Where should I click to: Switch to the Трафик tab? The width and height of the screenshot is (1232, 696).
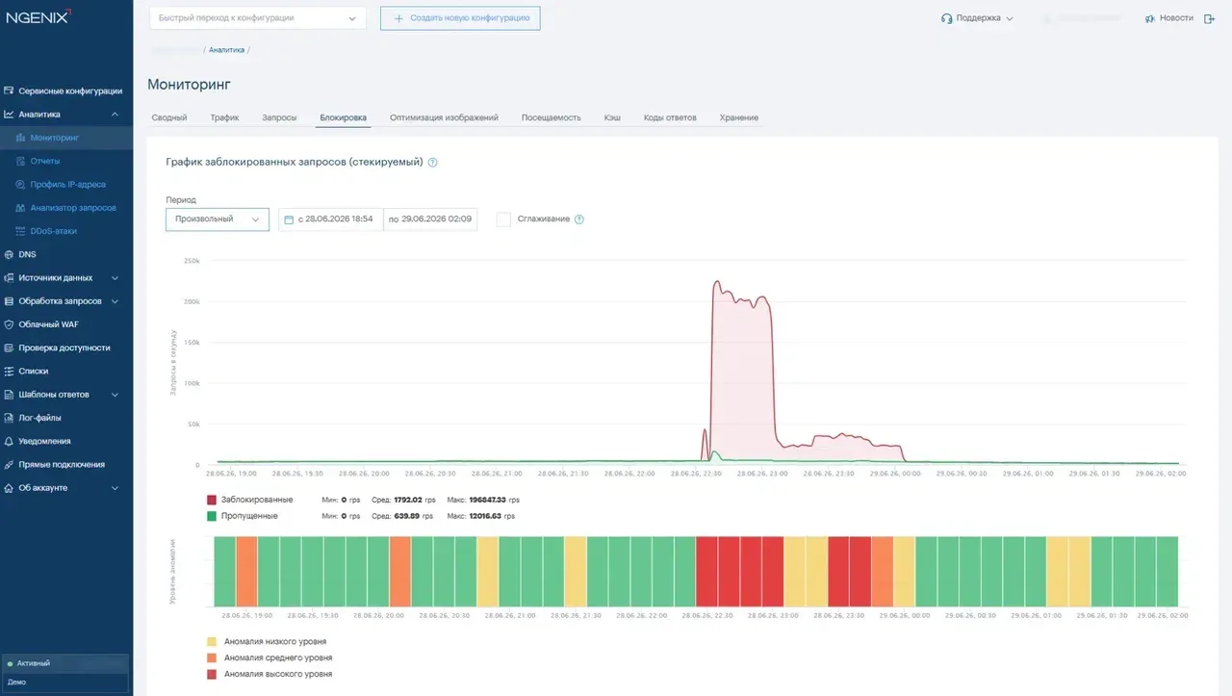pyautogui.click(x=224, y=117)
